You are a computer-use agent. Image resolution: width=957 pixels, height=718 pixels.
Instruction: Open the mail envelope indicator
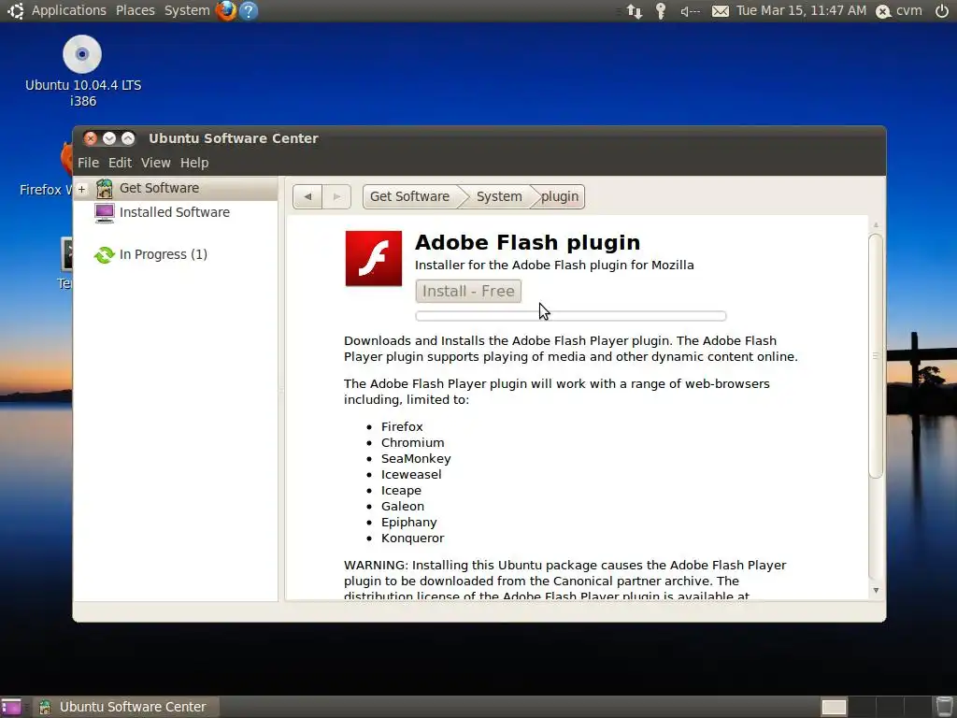pos(721,11)
